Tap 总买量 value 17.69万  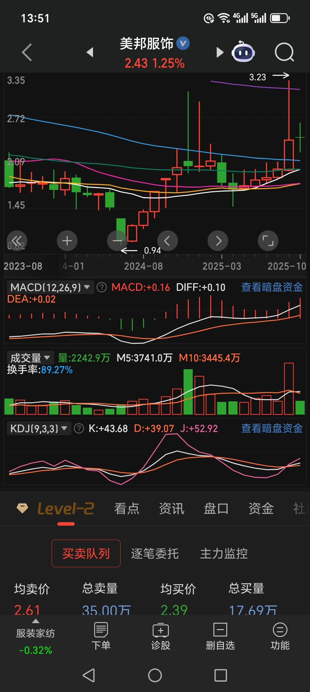[253, 610]
